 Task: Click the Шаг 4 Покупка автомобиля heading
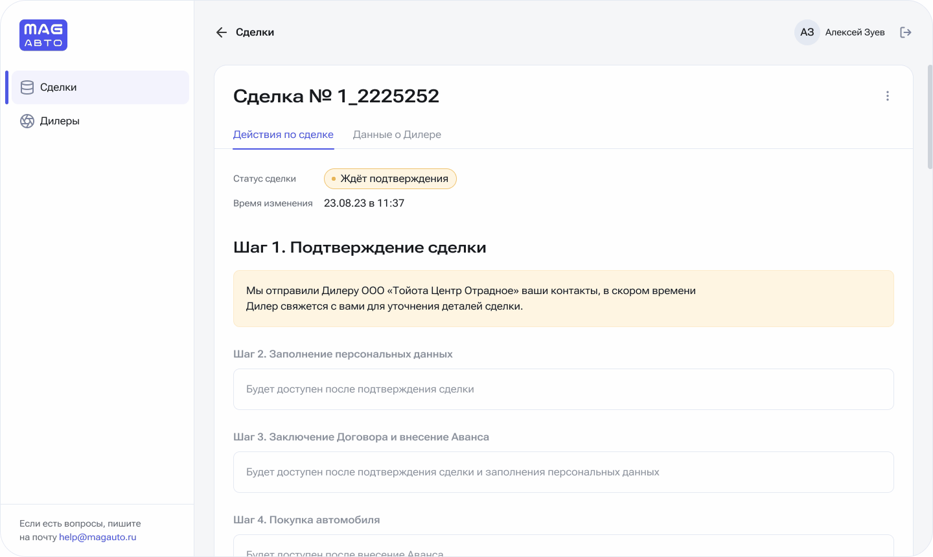306,520
